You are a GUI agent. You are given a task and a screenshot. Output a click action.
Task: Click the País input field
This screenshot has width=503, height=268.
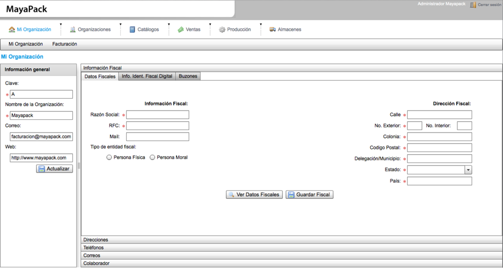pos(440,181)
